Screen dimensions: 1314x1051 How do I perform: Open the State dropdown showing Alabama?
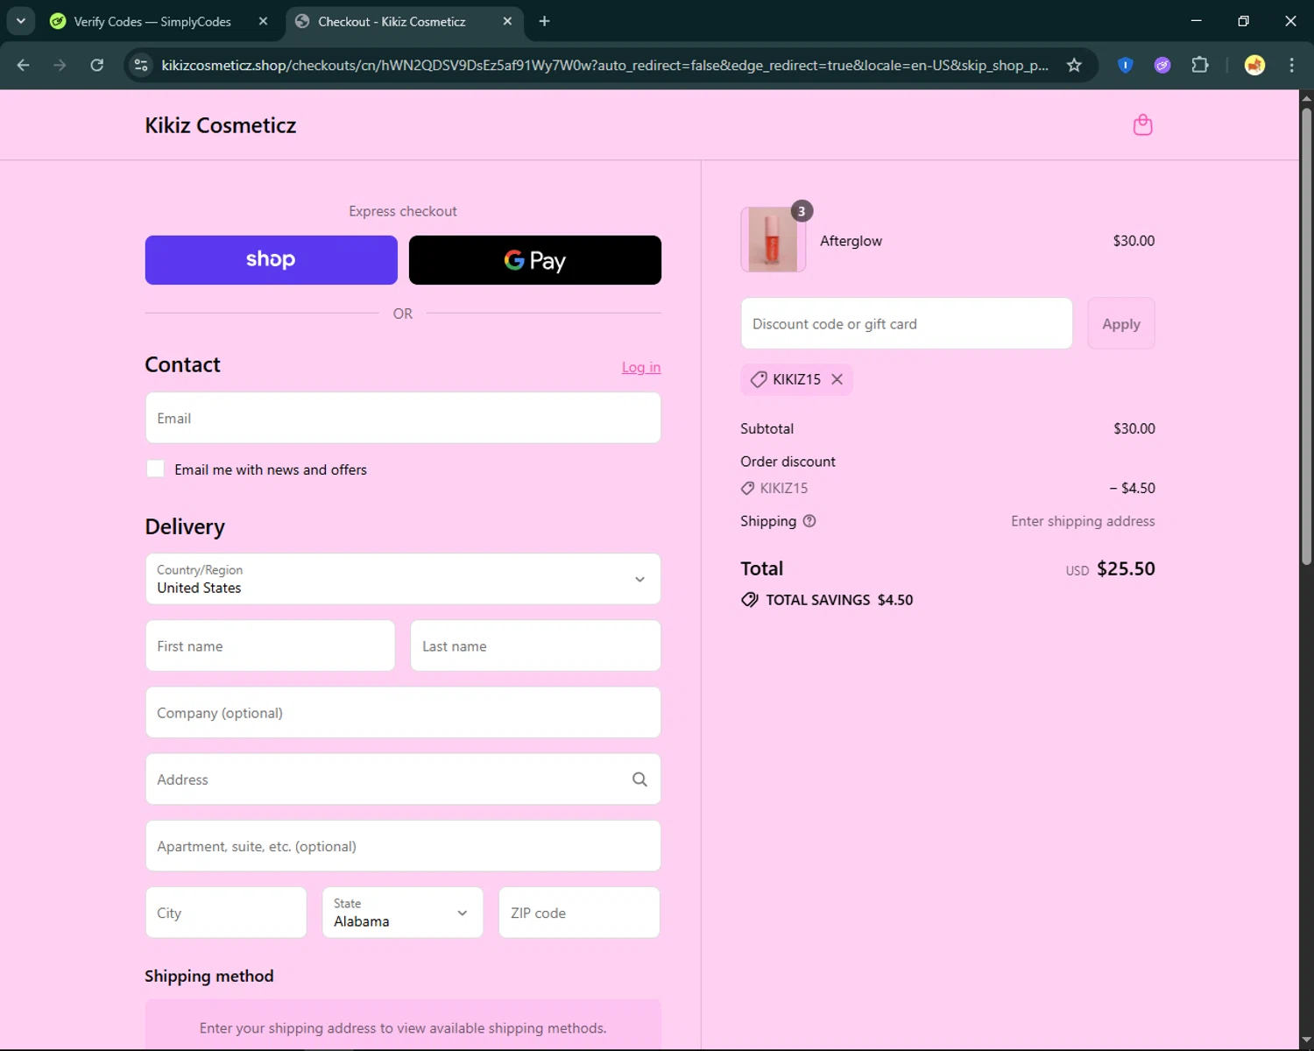(403, 913)
